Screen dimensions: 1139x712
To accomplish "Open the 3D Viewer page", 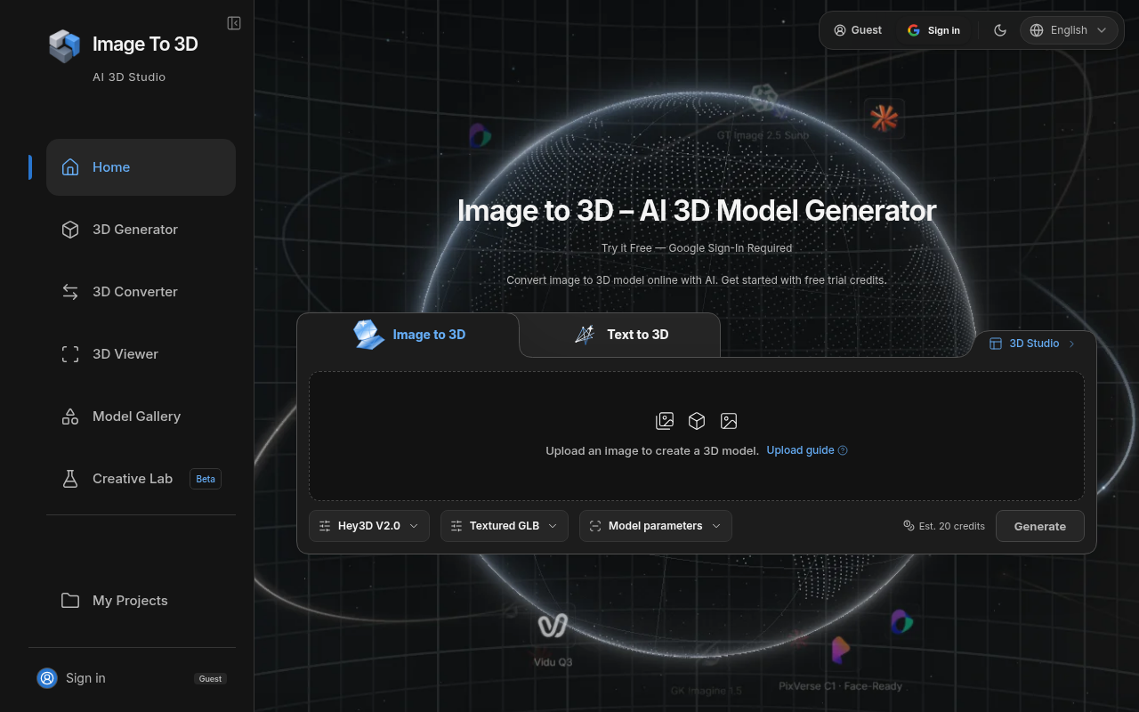I will pos(141,354).
